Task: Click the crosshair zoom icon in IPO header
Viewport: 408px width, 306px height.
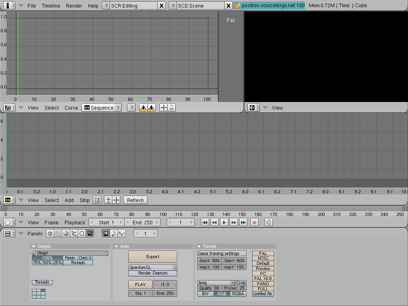Action: [163, 108]
